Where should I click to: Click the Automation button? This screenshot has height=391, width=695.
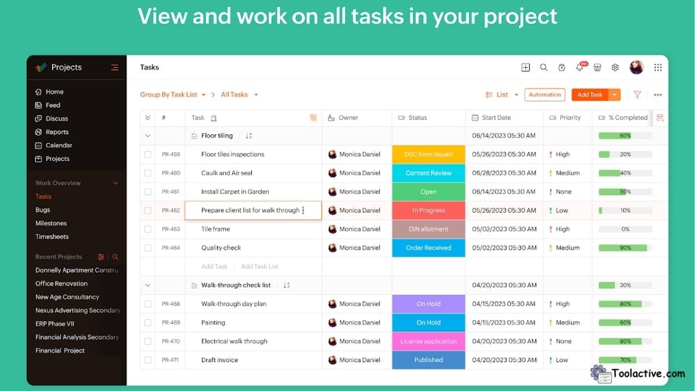click(x=544, y=94)
